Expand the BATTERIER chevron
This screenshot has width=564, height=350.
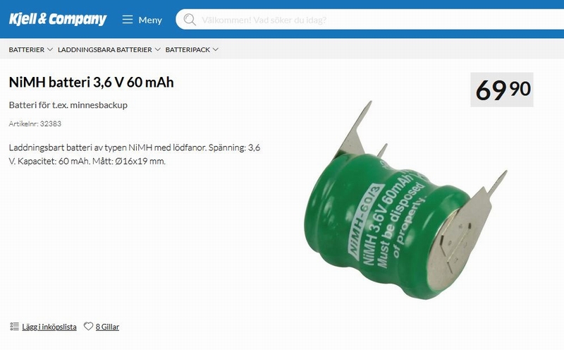click(50, 49)
